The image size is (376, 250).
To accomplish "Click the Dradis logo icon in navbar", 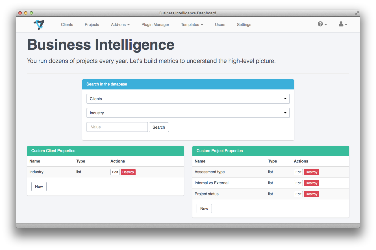I will [x=39, y=25].
